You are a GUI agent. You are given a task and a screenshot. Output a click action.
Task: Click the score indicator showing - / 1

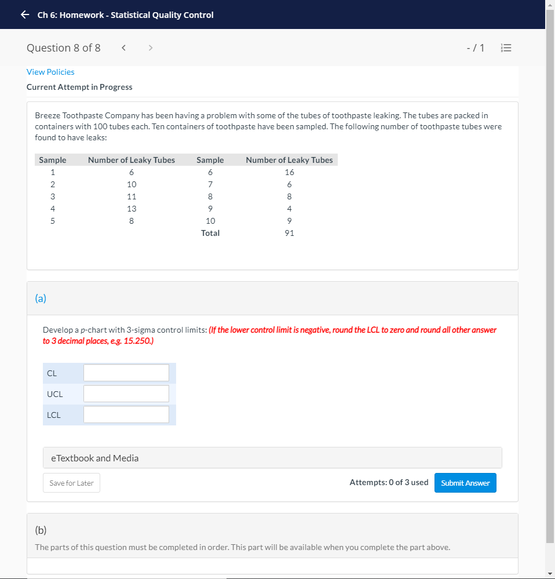pos(476,48)
